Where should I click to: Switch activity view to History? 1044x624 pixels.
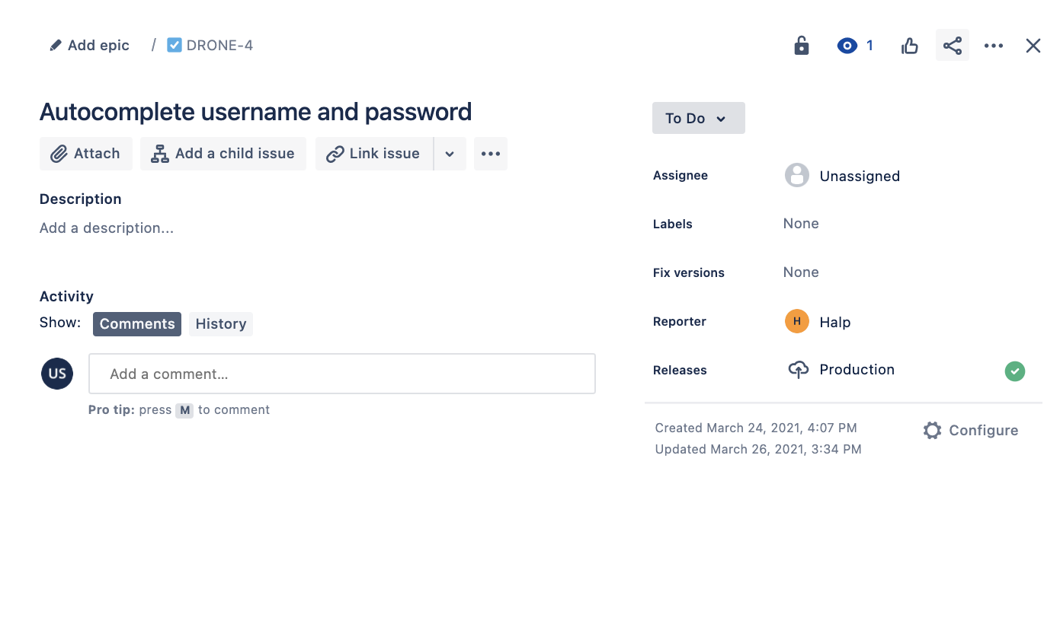point(220,323)
